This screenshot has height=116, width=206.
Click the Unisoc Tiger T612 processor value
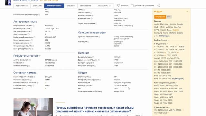point(51,28)
